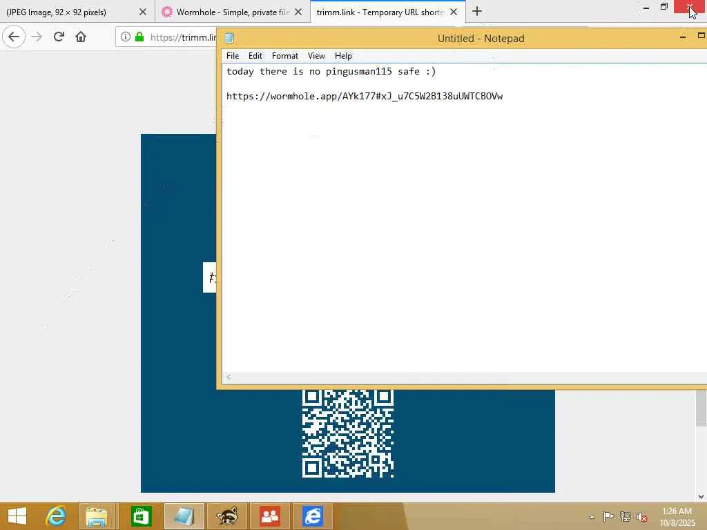Viewport: 707px width, 530px height.
Task: Launch Internet Explorer from taskbar
Action: pyautogui.click(x=56, y=516)
